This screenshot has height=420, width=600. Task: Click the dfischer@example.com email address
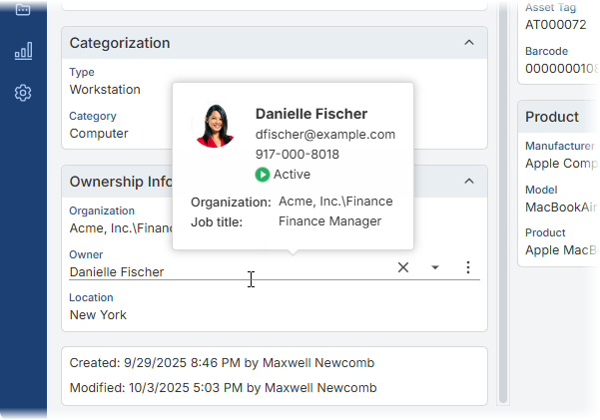point(324,135)
